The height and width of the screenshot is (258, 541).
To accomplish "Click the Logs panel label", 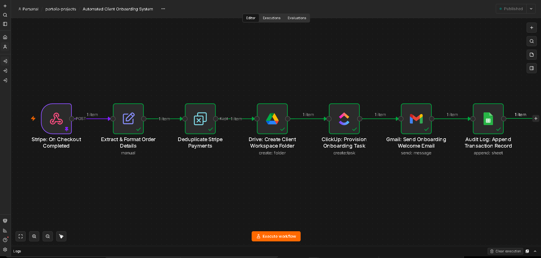I will (x=17, y=251).
